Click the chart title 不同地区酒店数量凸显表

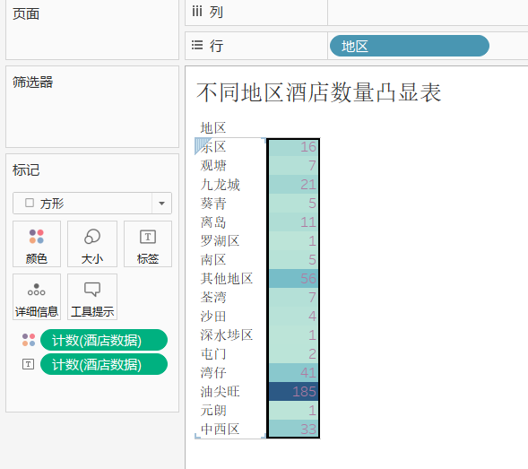pyautogui.click(x=318, y=92)
